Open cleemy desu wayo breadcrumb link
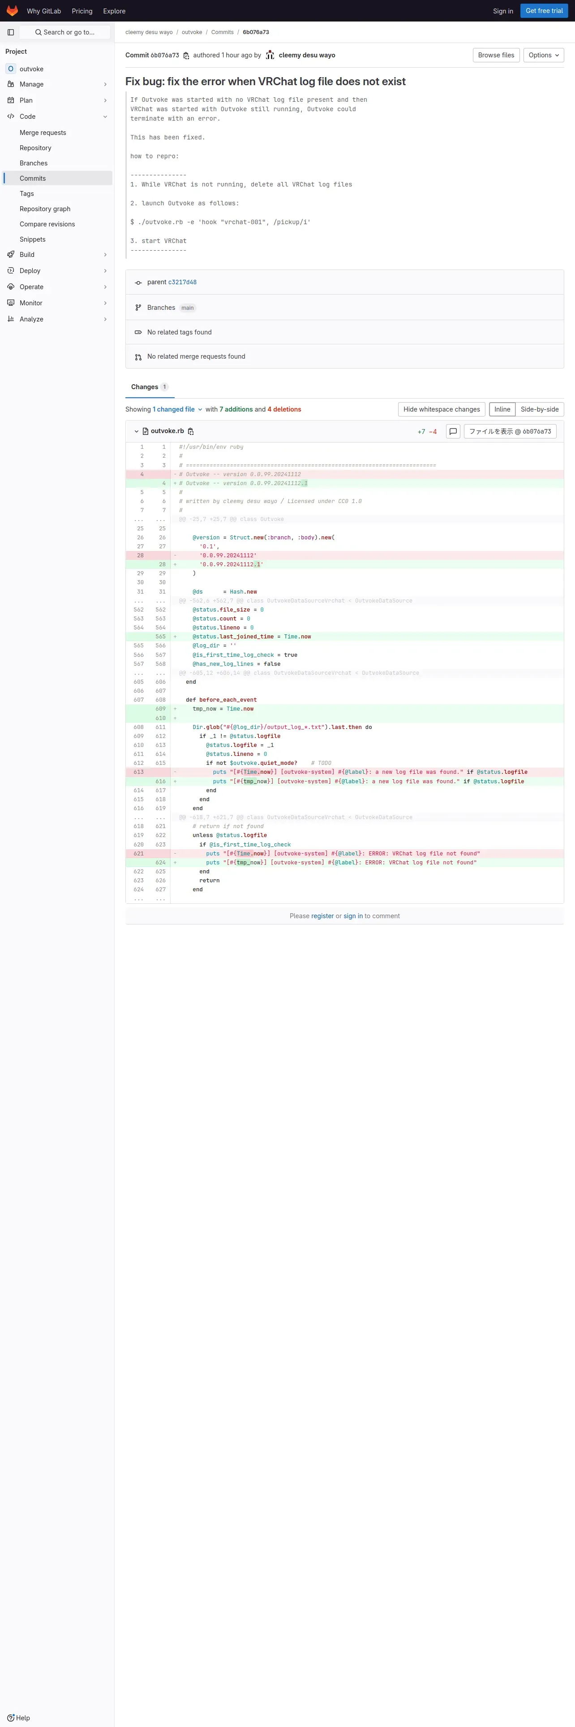 click(x=149, y=32)
